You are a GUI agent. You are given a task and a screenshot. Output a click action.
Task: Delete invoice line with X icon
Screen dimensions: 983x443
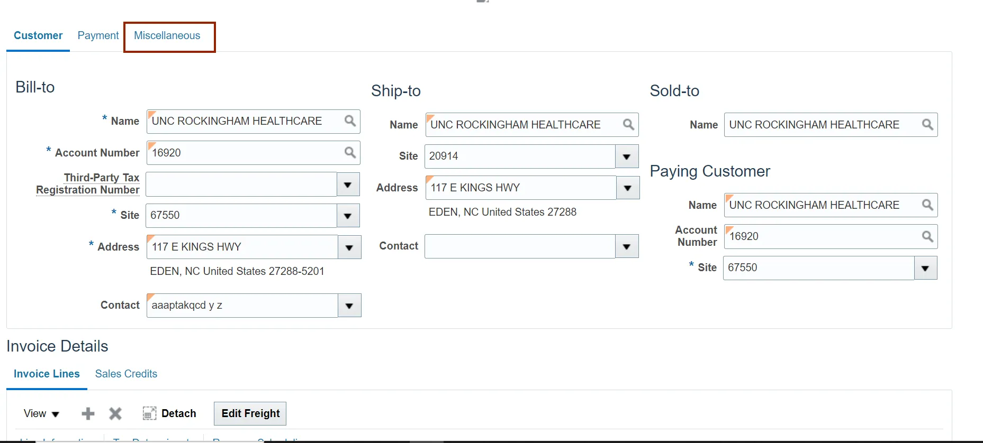tap(115, 413)
